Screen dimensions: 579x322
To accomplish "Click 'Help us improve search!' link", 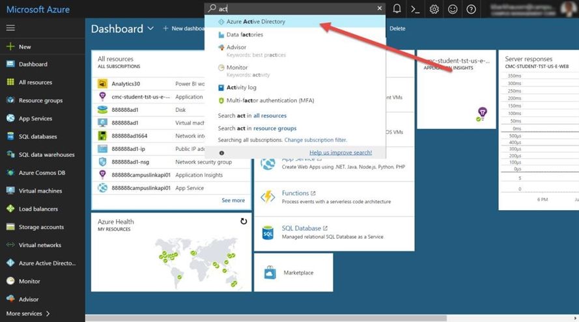I will click(341, 152).
